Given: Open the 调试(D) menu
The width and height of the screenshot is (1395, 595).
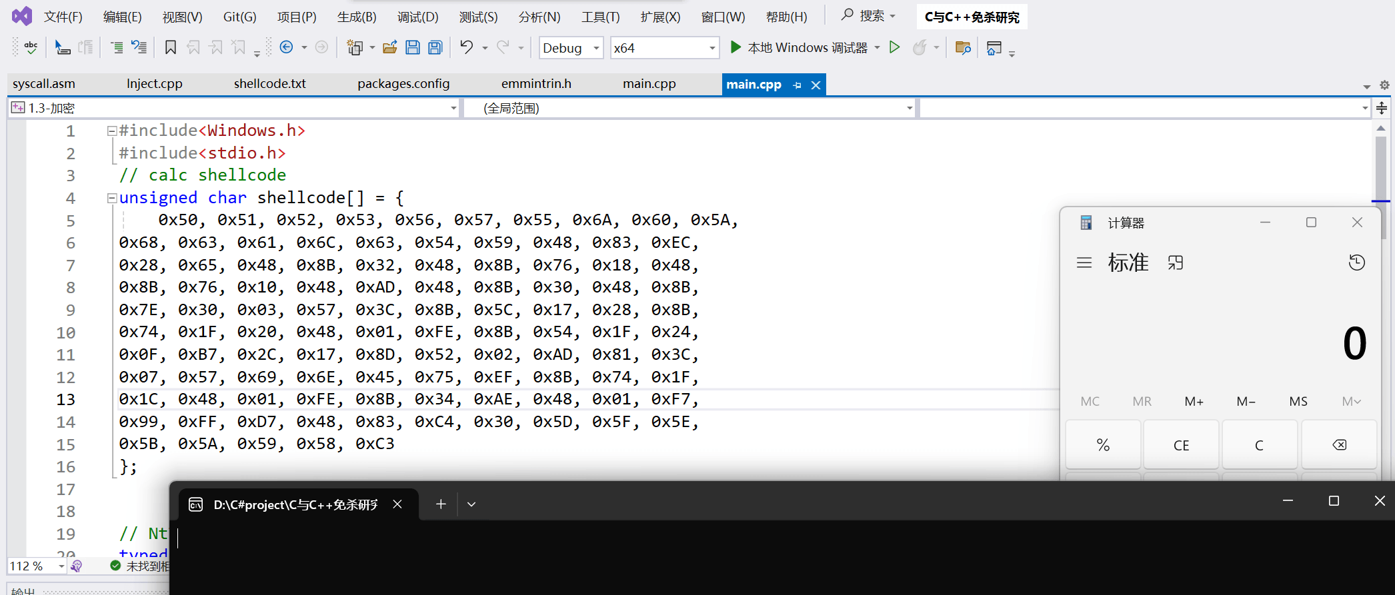Looking at the screenshot, I should tap(417, 17).
